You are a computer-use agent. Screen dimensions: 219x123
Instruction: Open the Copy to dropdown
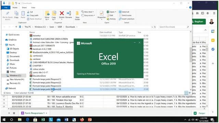point(54,18)
